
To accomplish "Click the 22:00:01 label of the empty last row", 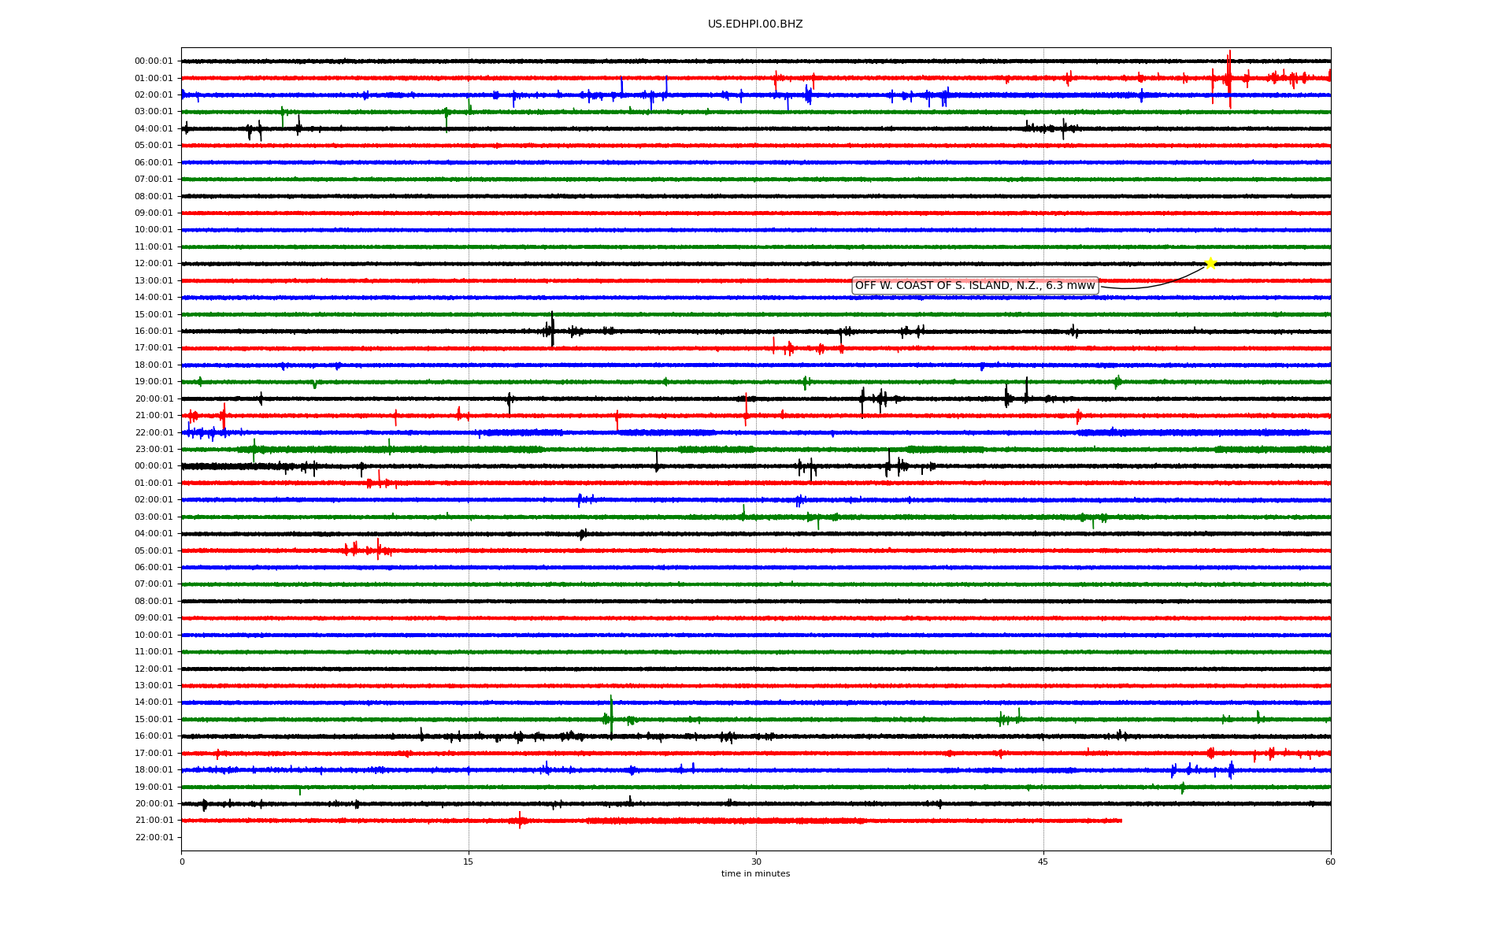I will tap(154, 838).
